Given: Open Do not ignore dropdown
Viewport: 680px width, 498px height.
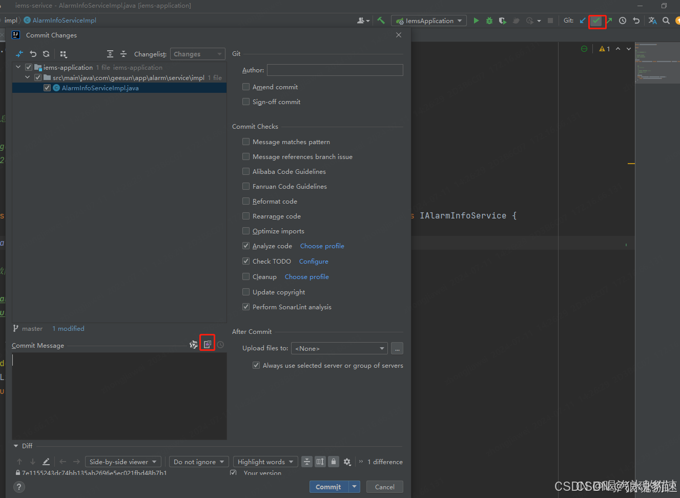Looking at the screenshot, I should coord(199,462).
